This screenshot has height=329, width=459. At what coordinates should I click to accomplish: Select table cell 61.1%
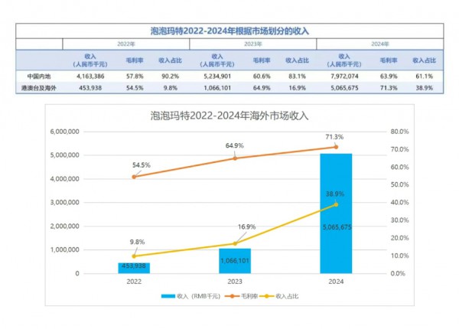tap(424, 77)
